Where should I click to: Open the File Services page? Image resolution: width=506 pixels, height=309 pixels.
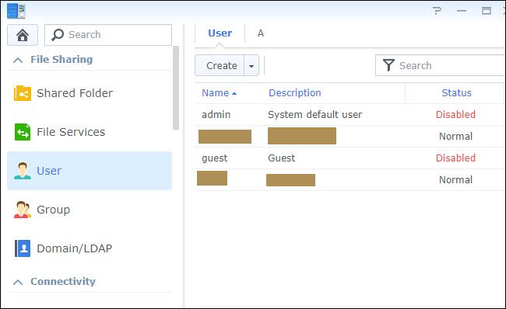[90, 132]
